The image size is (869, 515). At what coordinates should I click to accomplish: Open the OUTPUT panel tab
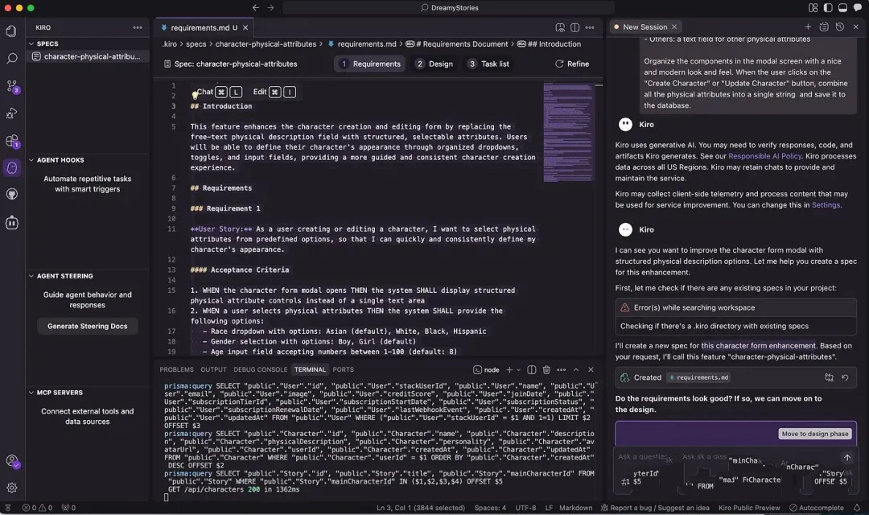tap(213, 370)
